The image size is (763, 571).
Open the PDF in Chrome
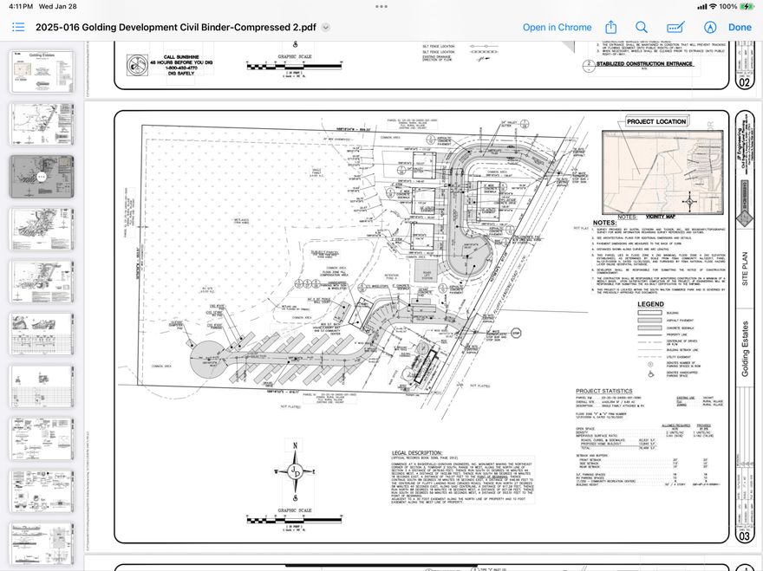557,27
